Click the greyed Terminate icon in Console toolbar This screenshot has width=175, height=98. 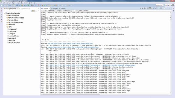pos(141,8)
